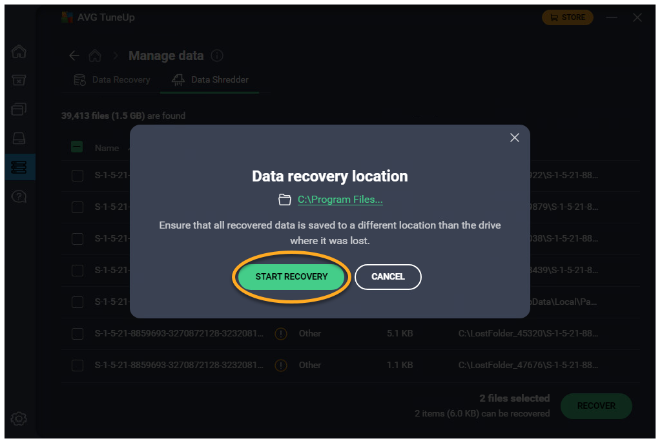Open the AVG Store button
The width and height of the screenshot is (662, 443).
(567, 17)
